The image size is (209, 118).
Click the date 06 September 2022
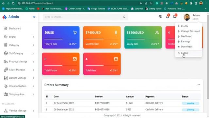coord(64,109)
